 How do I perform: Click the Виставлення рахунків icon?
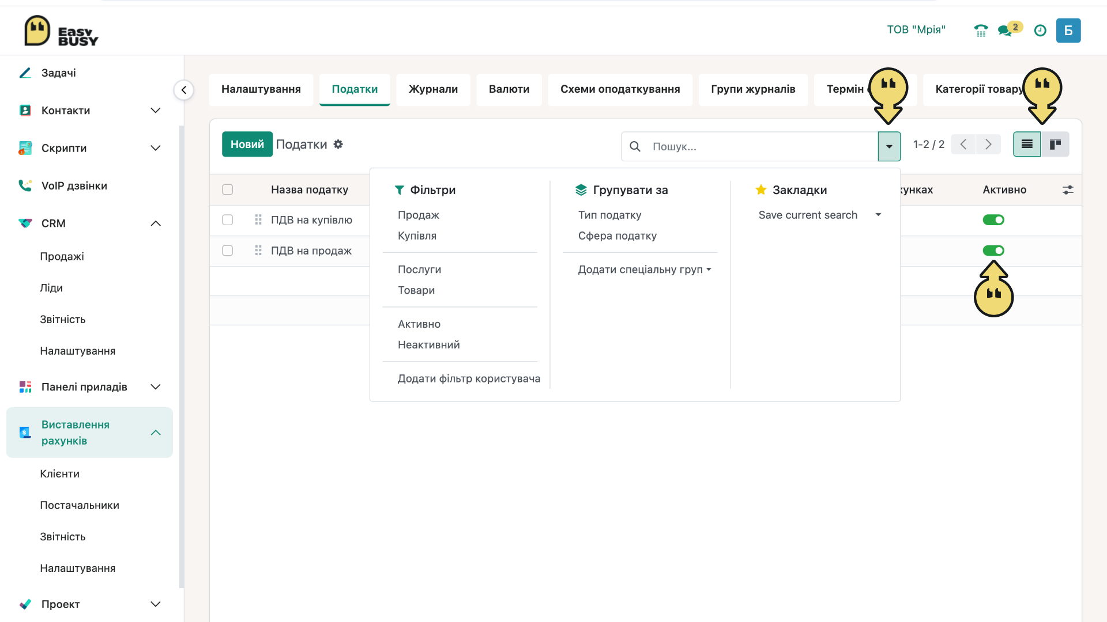25,433
